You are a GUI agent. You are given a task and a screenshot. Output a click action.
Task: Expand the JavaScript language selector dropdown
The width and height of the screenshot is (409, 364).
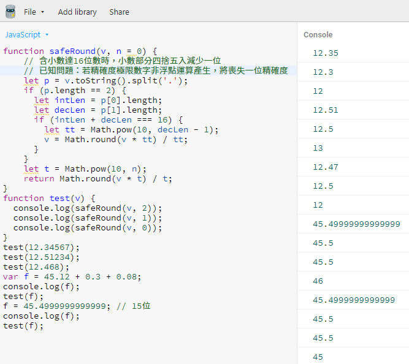[27, 35]
